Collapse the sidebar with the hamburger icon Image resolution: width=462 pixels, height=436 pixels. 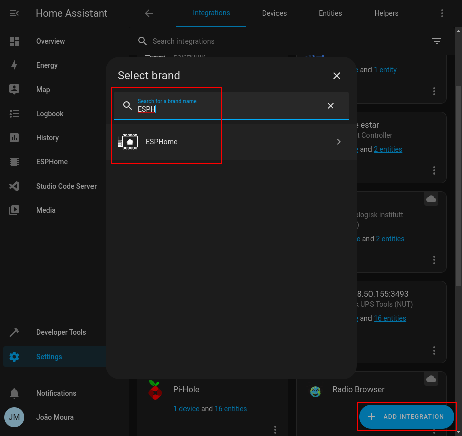coord(14,13)
